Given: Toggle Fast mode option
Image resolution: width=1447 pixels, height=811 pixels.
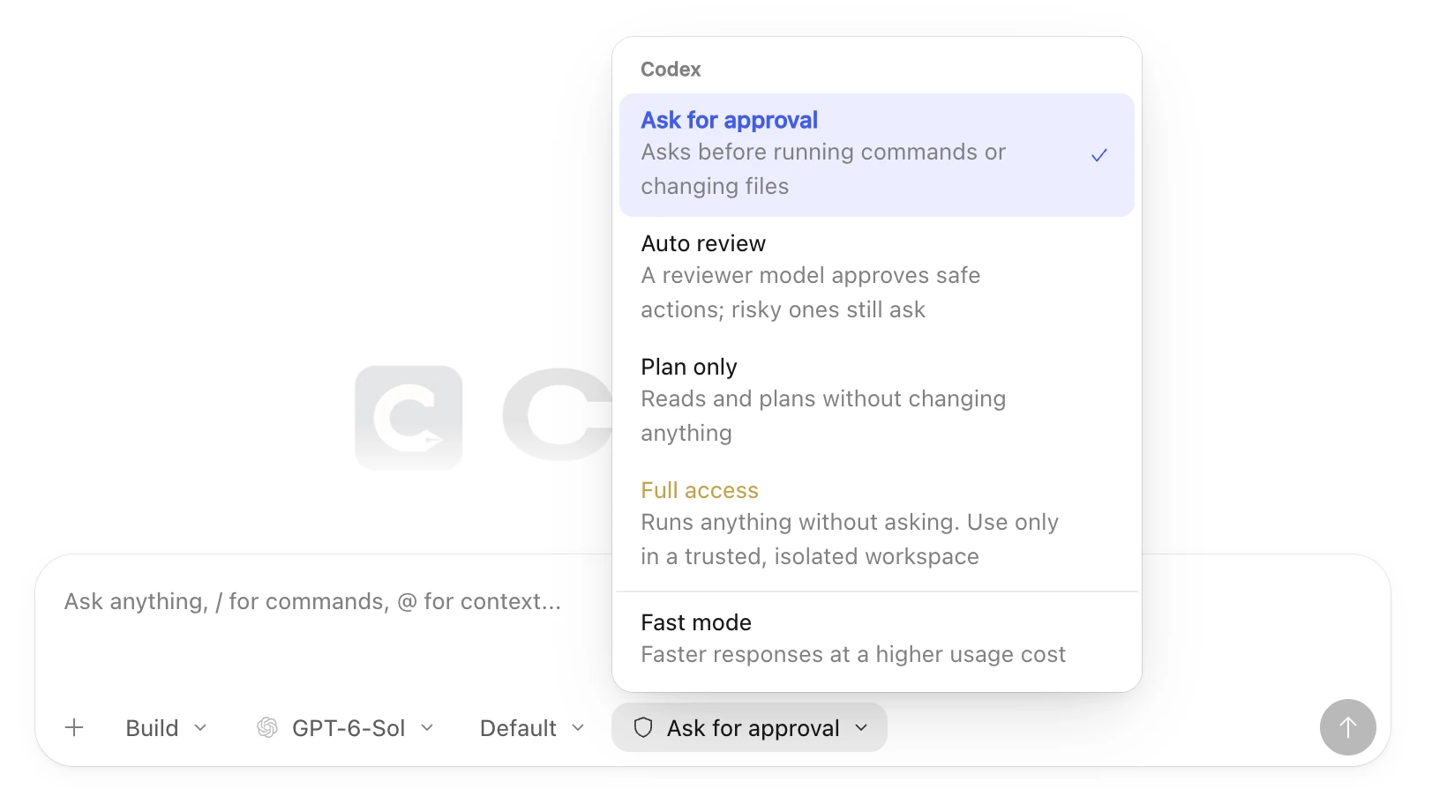Looking at the screenshot, I should pyautogui.click(x=877, y=639).
